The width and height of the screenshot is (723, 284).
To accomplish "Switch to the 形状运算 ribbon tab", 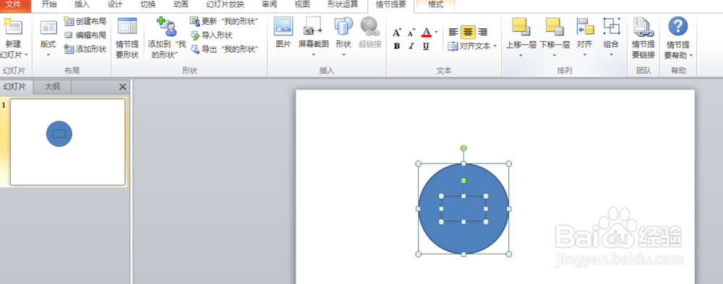I will tap(343, 4).
